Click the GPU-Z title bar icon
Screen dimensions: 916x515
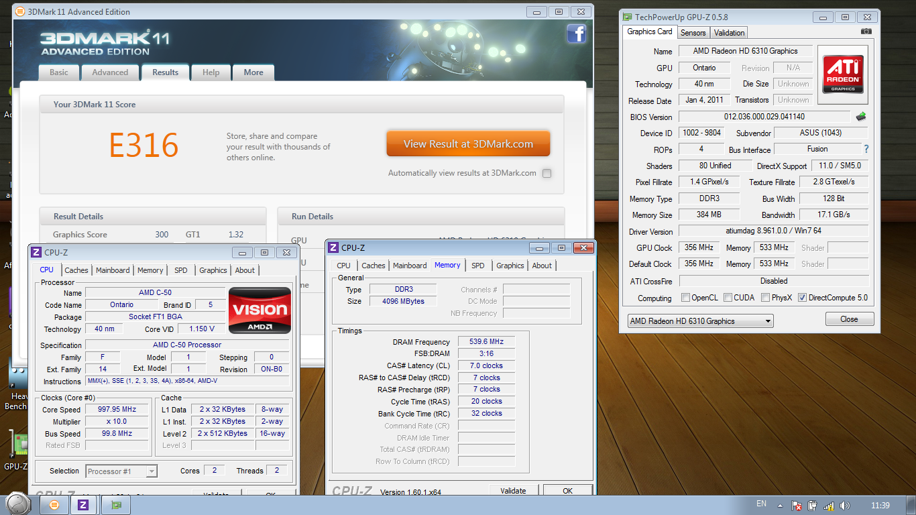click(x=627, y=17)
